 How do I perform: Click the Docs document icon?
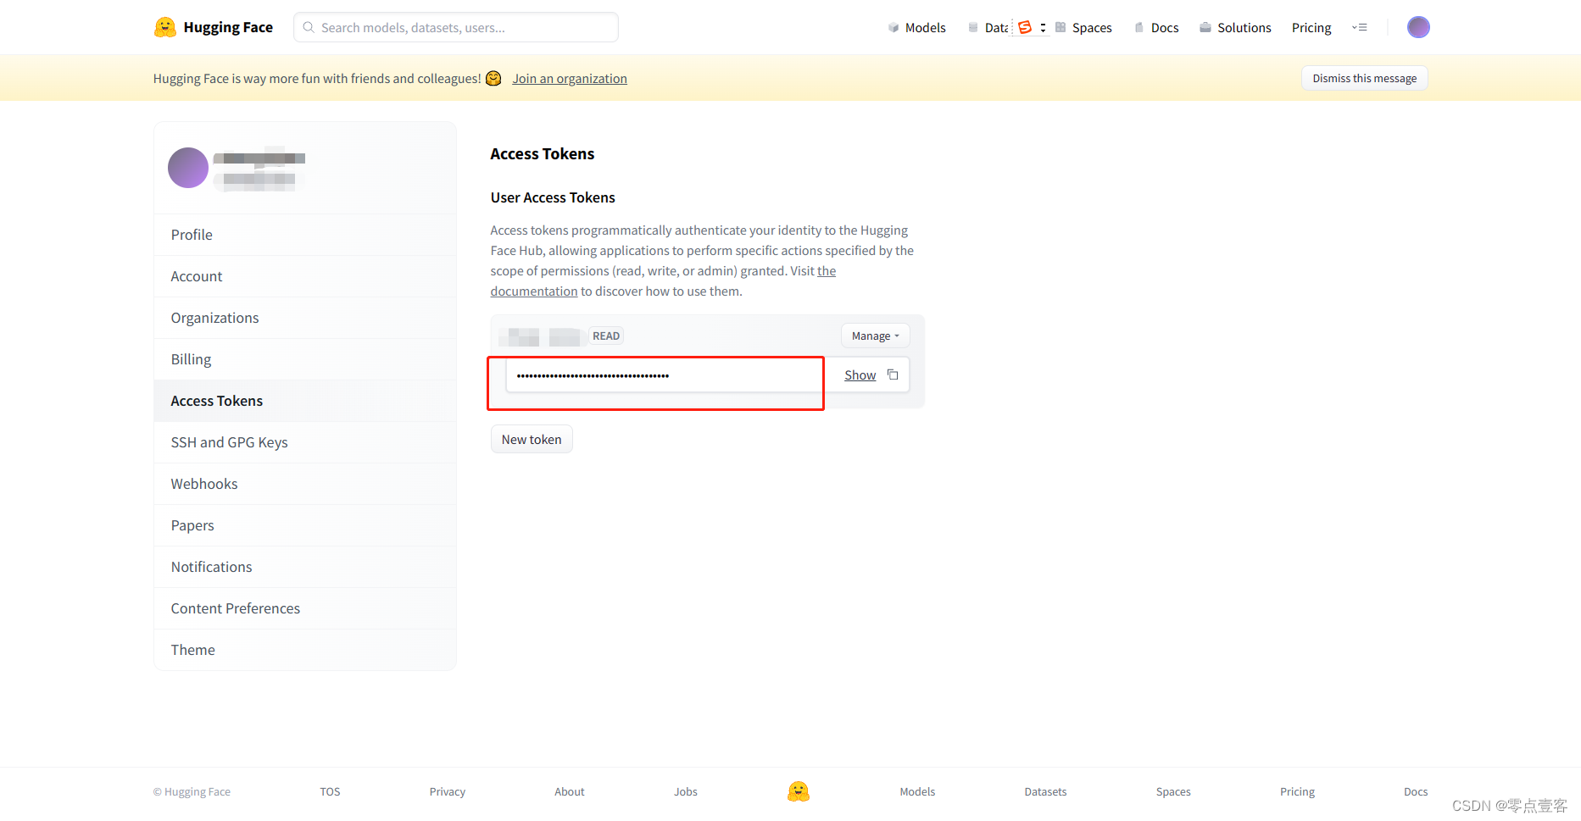click(1139, 27)
